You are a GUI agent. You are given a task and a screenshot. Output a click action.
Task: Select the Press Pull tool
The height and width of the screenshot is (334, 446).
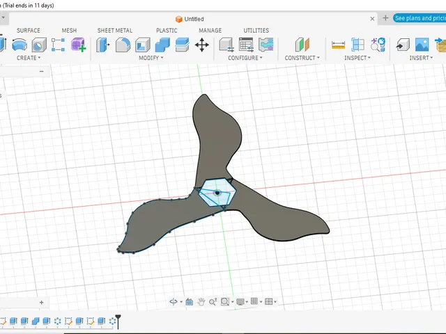coord(102,45)
